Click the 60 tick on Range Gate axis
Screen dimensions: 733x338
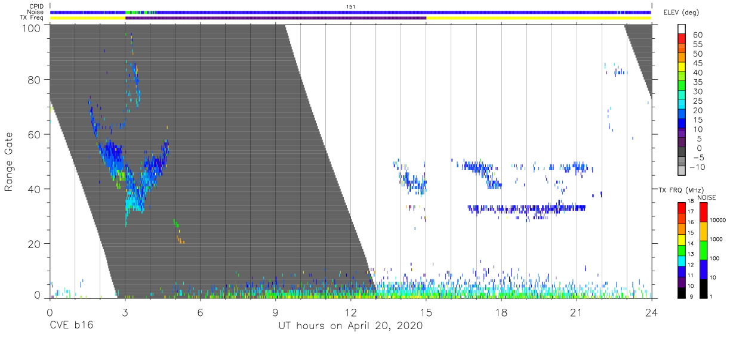coord(35,135)
